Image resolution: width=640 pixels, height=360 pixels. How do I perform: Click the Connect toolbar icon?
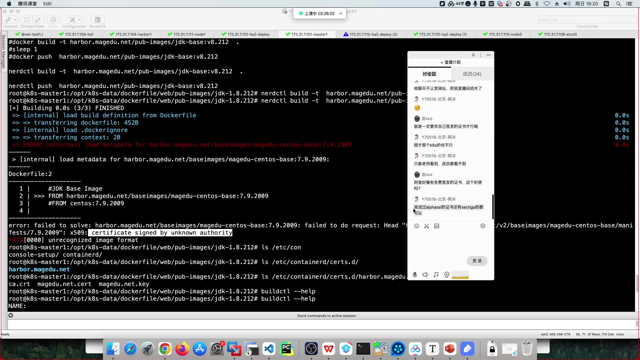tap(8, 20)
